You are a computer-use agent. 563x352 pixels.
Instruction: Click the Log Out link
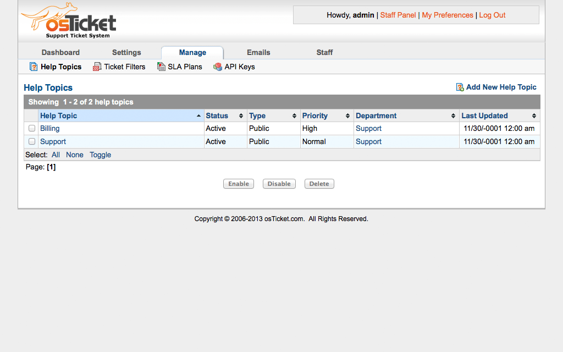pyautogui.click(x=492, y=15)
